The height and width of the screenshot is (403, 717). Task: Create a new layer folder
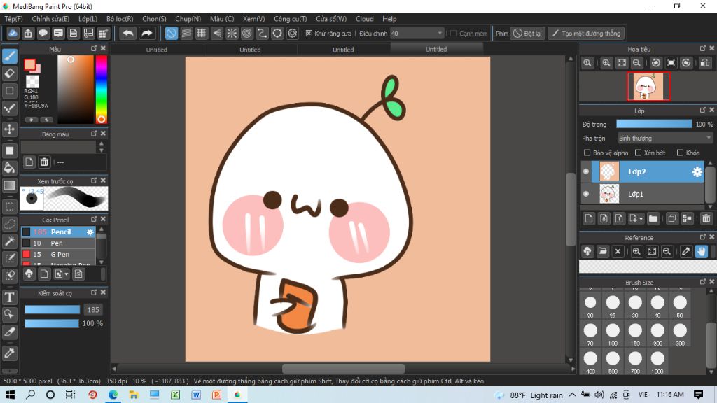[x=653, y=218]
